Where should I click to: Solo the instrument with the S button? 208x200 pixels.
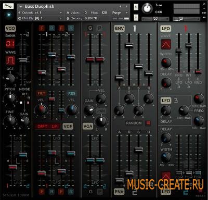[136, 7]
